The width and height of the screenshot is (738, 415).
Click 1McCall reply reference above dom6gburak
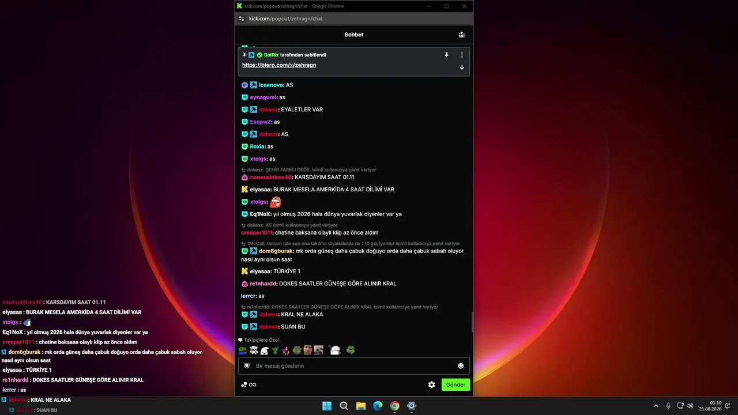coord(351,244)
